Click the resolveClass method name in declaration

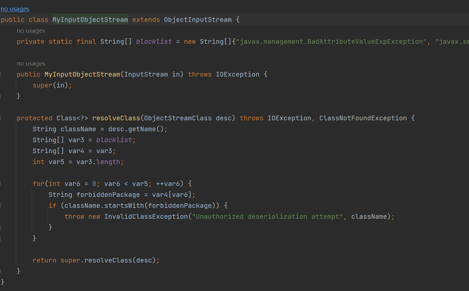pos(116,118)
